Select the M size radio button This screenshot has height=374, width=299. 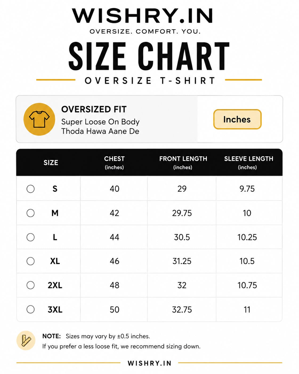(31, 213)
